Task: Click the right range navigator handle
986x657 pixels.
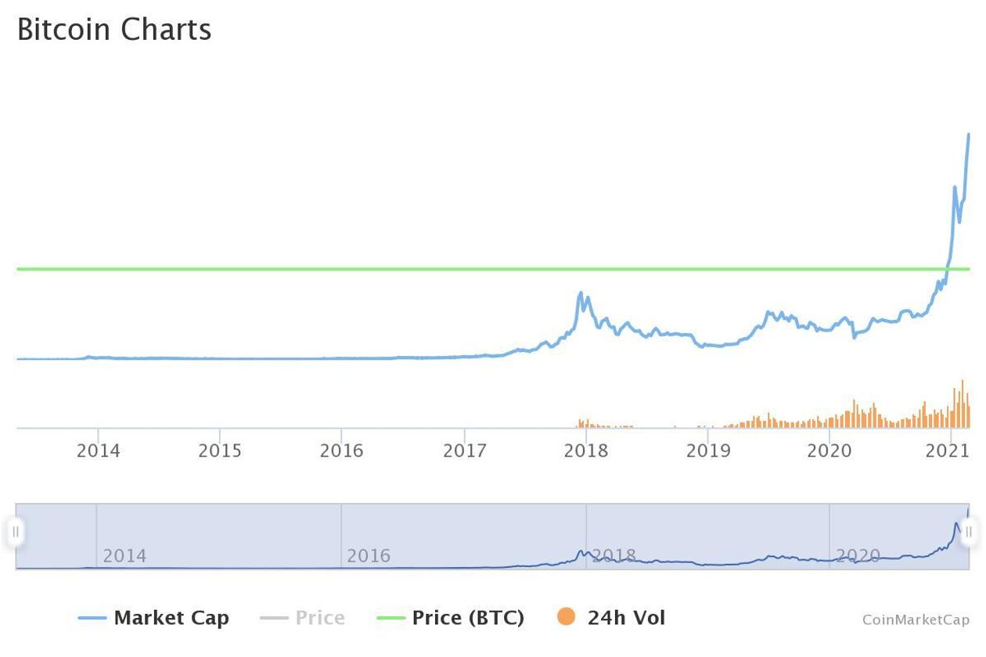Action: coord(969,533)
